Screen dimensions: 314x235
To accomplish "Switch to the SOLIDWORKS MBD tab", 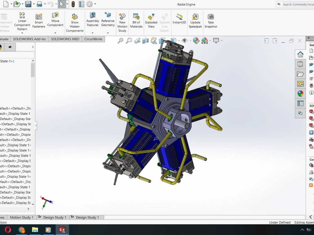I will pyautogui.click(x=65, y=39).
